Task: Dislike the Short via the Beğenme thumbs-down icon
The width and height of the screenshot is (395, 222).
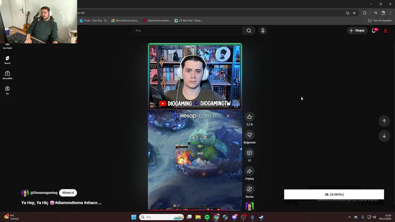Action: pyautogui.click(x=249, y=135)
